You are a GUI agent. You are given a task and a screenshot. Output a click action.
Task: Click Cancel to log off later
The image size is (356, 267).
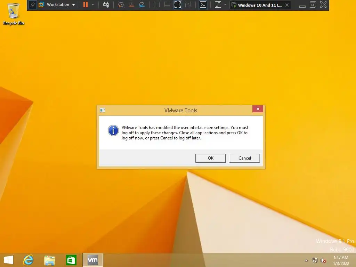(244, 158)
